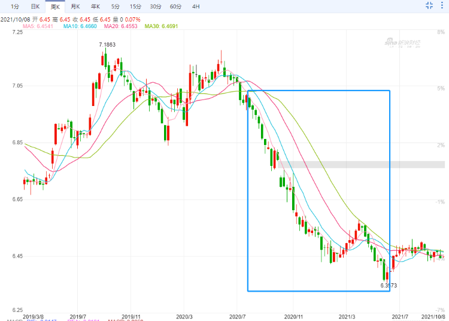The width and height of the screenshot is (449, 321).
Task: Select the 60分 interval tab
Action: tap(175, 7)
